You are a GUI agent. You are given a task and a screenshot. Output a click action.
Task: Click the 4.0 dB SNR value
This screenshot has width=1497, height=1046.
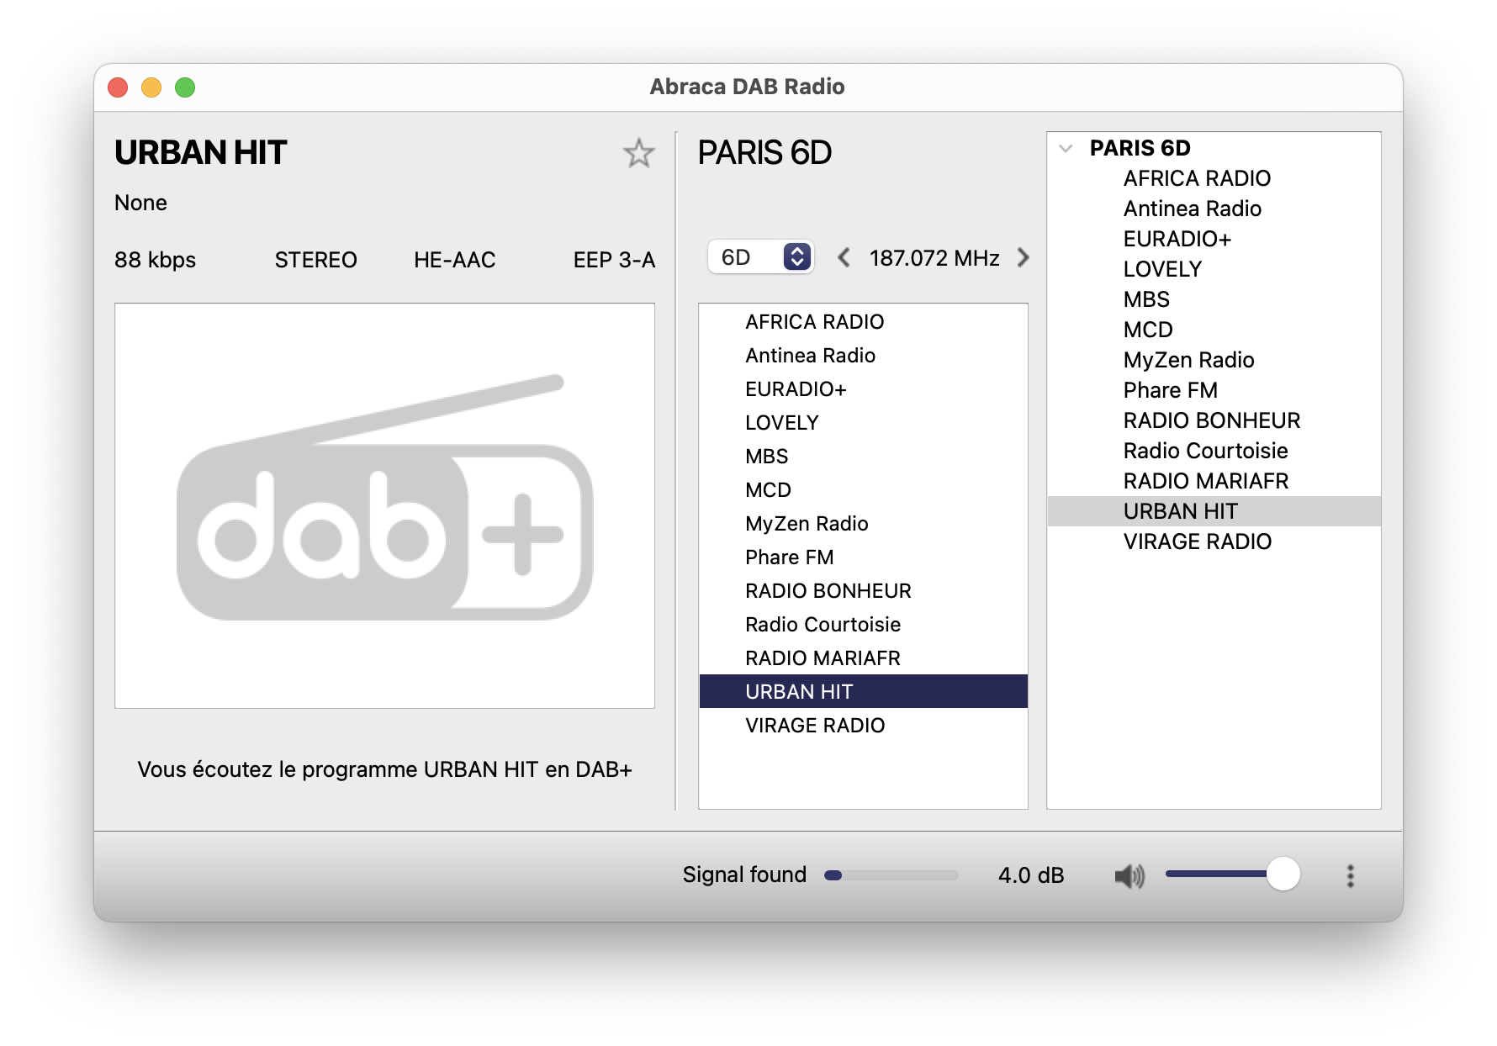[x=1031, y=875]
